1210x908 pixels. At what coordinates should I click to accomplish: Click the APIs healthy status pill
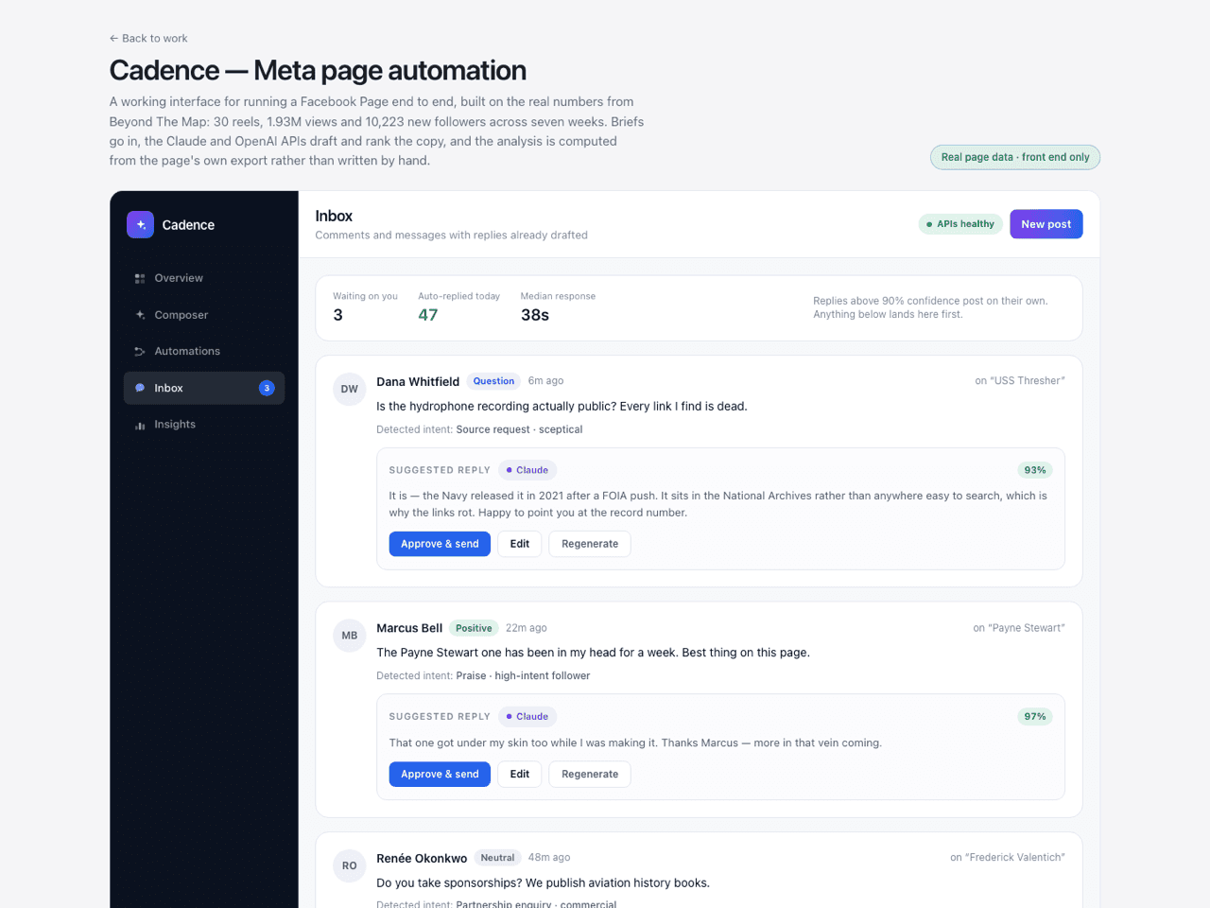[x=960, y=224]
